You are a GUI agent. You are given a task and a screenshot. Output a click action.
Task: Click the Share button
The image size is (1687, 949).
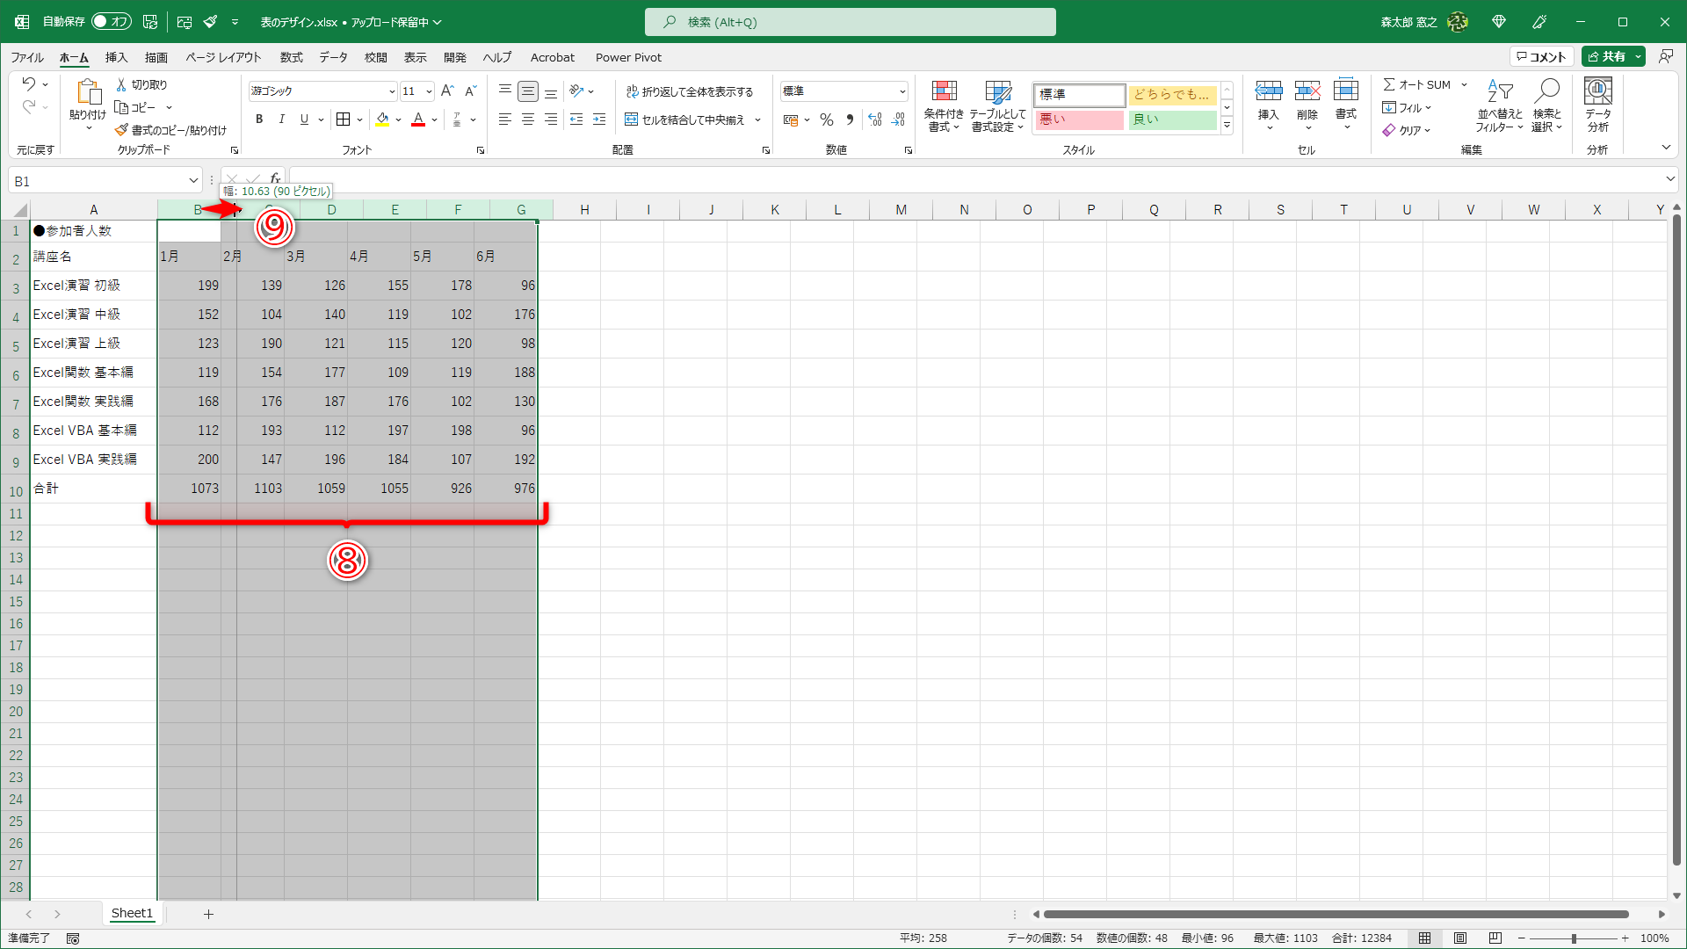pyautogui.click(x=1606, y=56)
